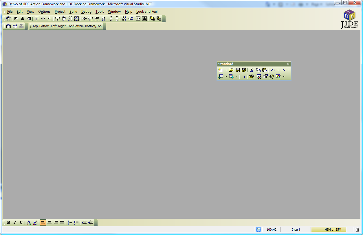Click the Send to Back icon
The height and width of the screenshot is (235, 363).
(159, 18)
